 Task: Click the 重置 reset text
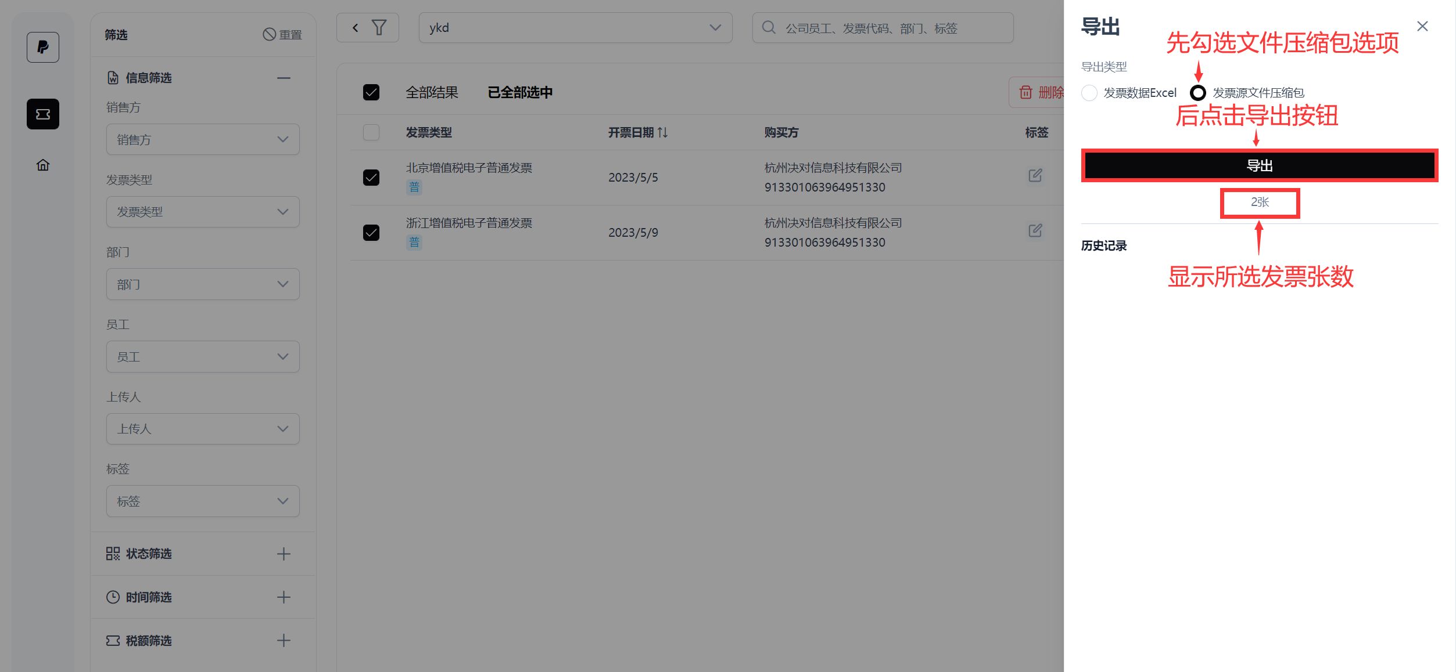coord(291,35)
